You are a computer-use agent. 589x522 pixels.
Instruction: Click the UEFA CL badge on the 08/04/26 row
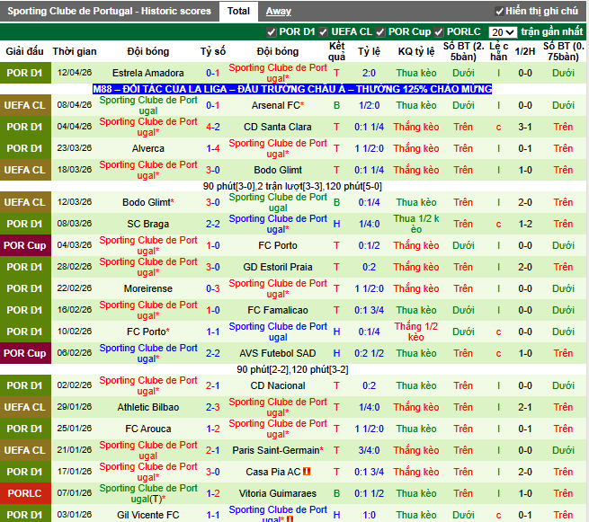point(25,105)
